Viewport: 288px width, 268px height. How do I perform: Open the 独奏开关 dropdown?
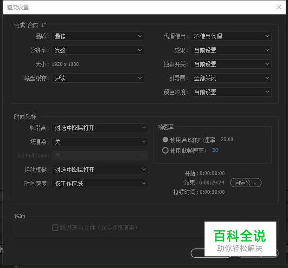(x=231, y=64)
